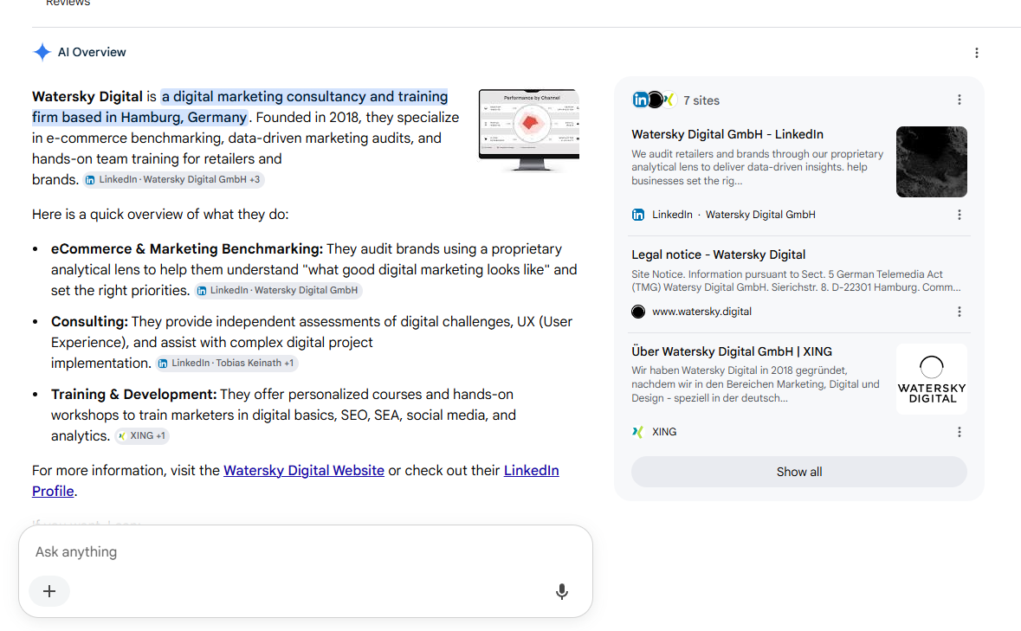
Task: Click the 'Consulting:' bullet heading
Action: pos(89,322)
